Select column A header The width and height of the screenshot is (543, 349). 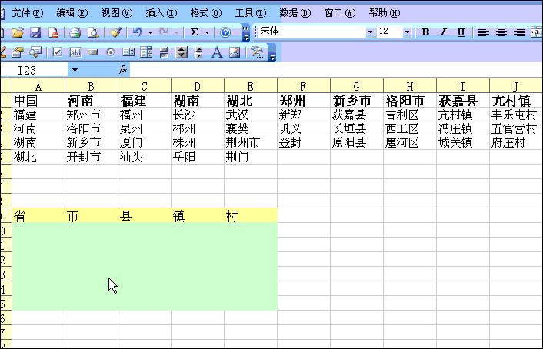pyautogui.click(x=38, y=86)
